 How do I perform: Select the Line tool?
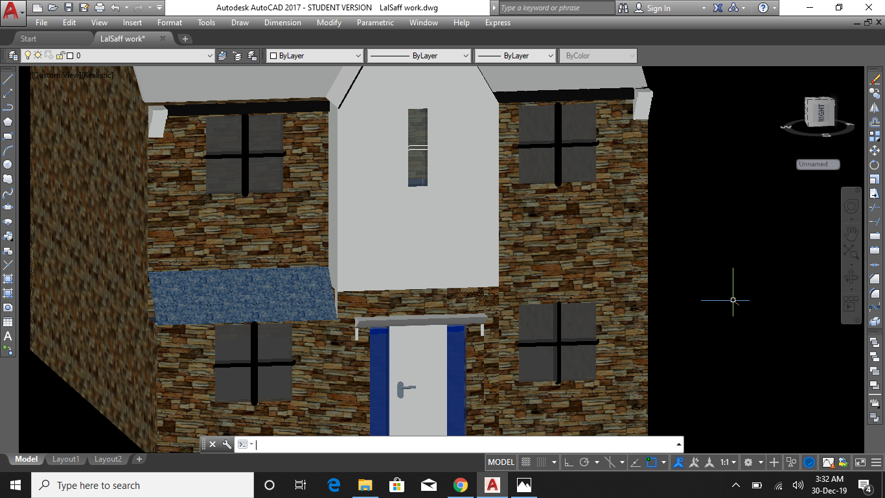pos(8,80)
